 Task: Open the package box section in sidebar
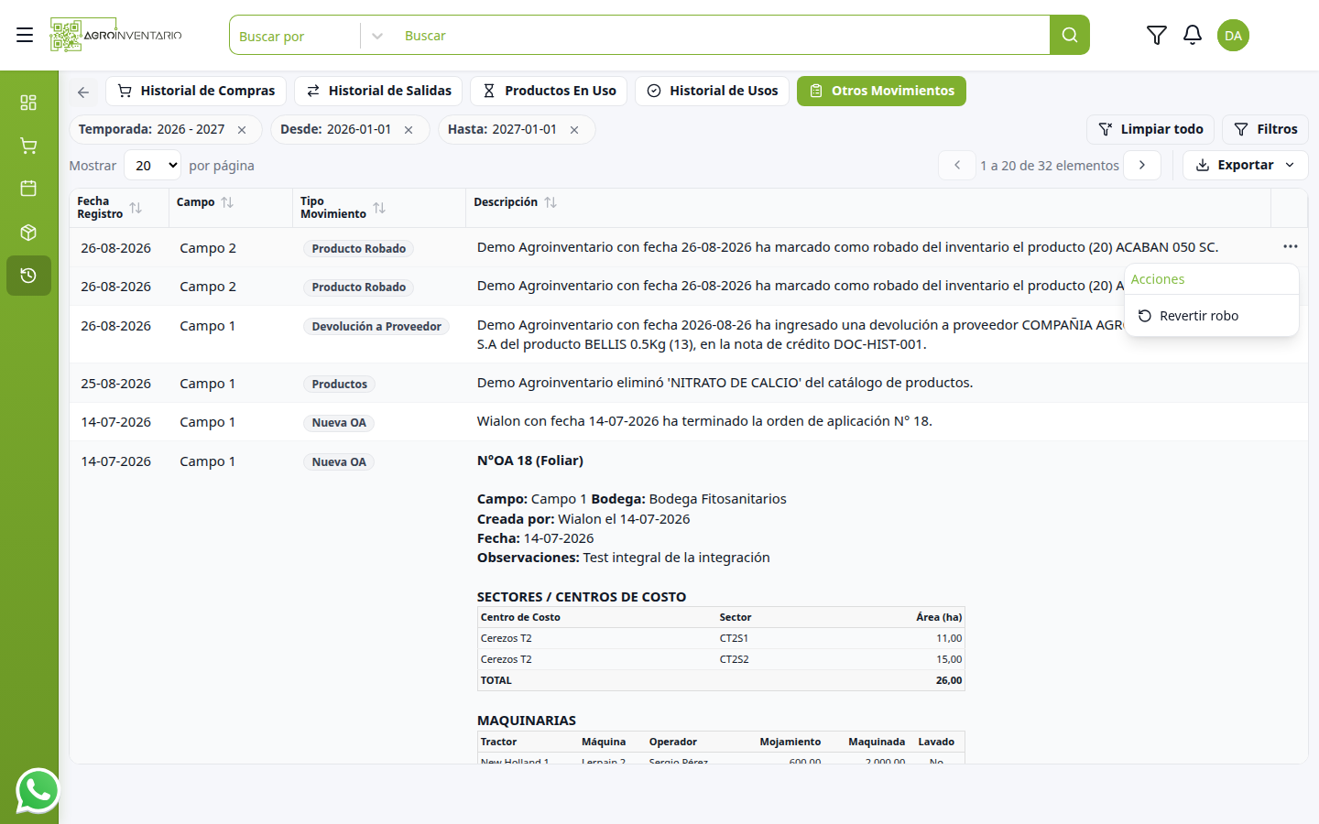(x=28, y=233)
